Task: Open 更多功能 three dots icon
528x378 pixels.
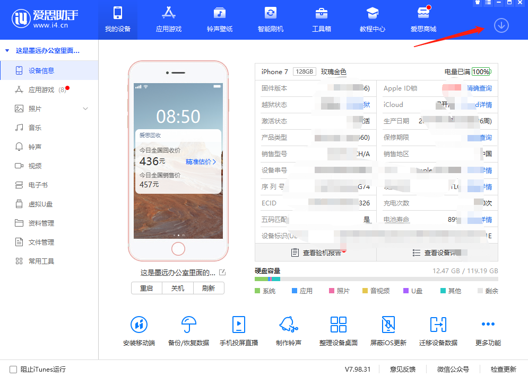Action: 488,324
